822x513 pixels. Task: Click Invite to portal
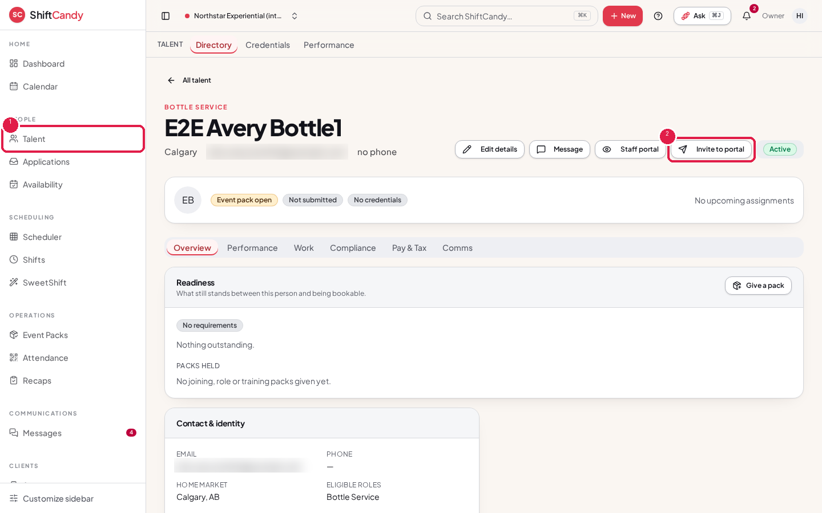pos(711,149)
